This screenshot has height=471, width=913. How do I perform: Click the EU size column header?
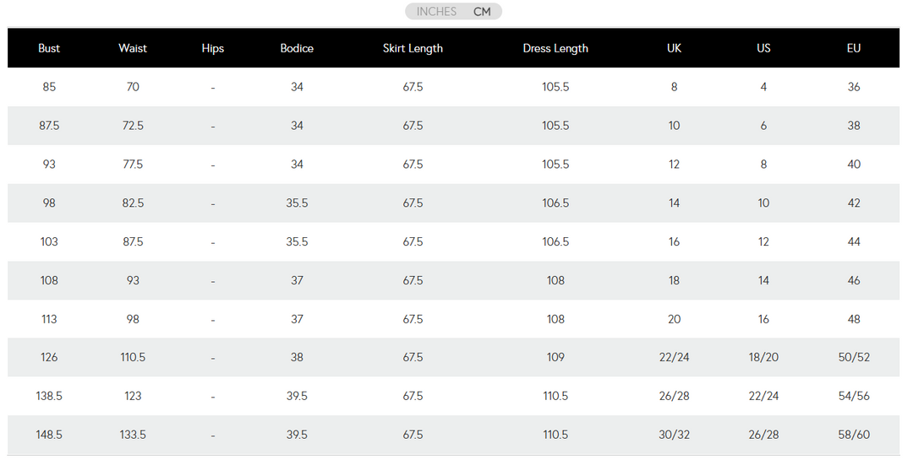pyautogui.click(x=854, y=48)
